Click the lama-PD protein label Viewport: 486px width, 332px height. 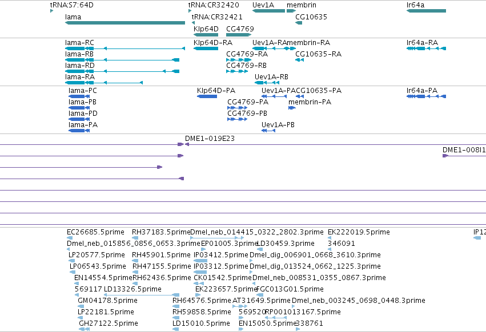click(83, 114)
